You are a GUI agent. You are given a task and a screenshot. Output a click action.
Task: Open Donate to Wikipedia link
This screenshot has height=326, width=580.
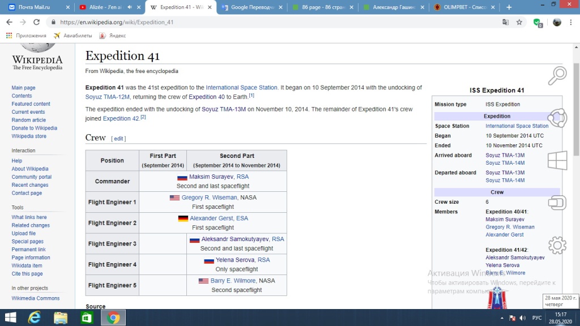[34, 128]
